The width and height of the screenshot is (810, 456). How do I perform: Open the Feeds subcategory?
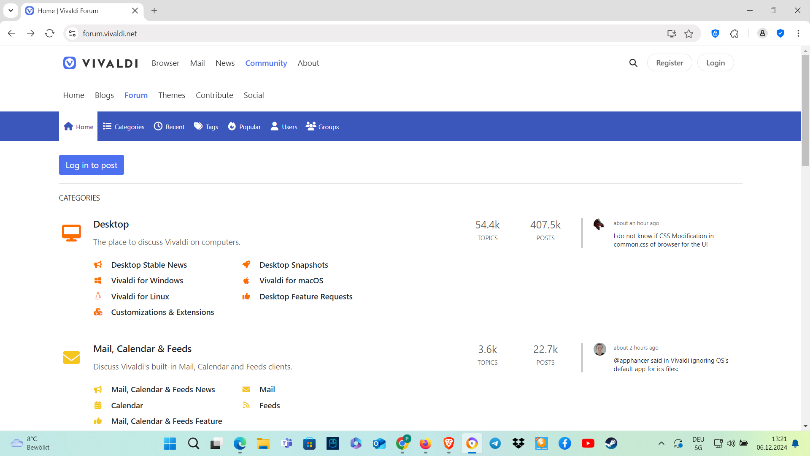(x=270, y=405)
